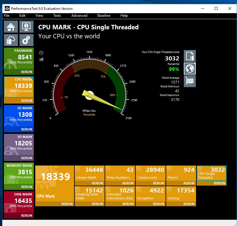Rerun the 3D Mark test
The image size is (237, 226).
(19, 158)
